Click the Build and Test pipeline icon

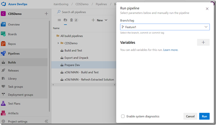click(x=62, y=51)
